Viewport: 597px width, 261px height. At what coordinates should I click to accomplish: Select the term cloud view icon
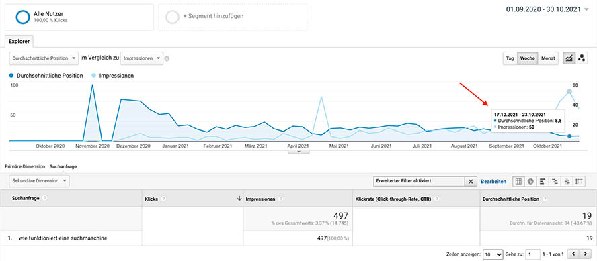(x=567, y=182)
